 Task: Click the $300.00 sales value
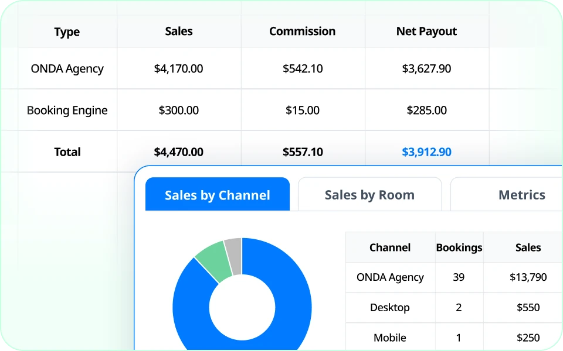click(178, 111)
